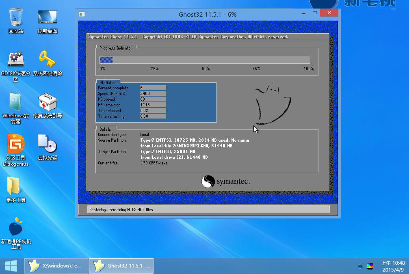The height and width of the screenshot is (274, 409).
Task: Close the Ghost32 window
Action: (x=329, y=13)
